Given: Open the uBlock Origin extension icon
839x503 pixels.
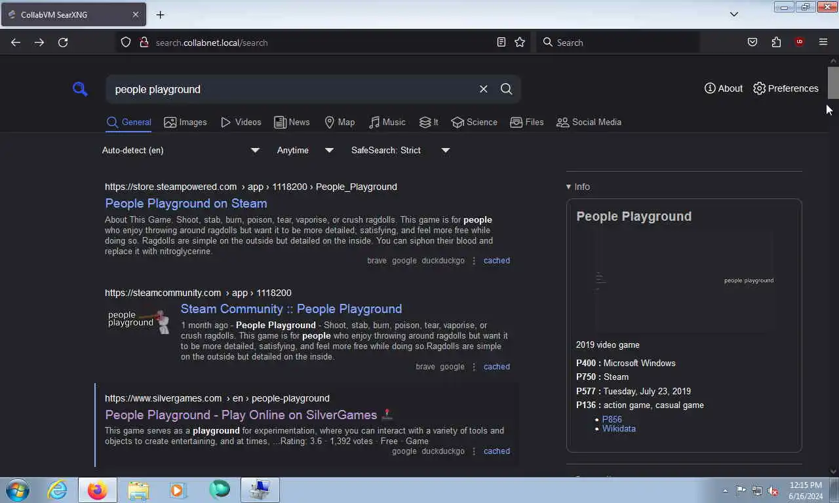Looking at the screenshot, I should pyautogui.click(x=799, y=43).
